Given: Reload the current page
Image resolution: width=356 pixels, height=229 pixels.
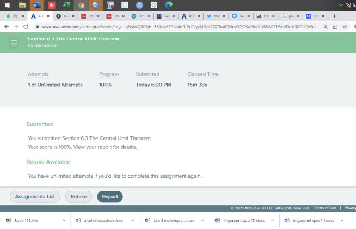Looking at the screenshot, I should tap(26, 27).
